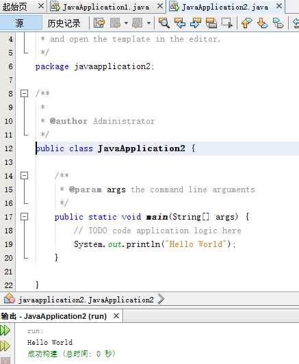Click 'println' in line 19
This screenshot has width=299, height=364.
pos(143,244)
